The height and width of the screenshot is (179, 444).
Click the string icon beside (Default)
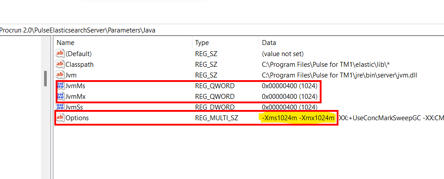(x=60, y=53)
